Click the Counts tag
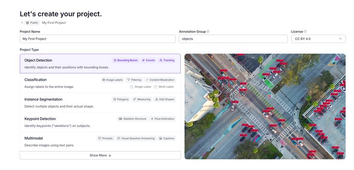This screenshot has width=354, height=170. pyautogui.click(x=148, y=60)
